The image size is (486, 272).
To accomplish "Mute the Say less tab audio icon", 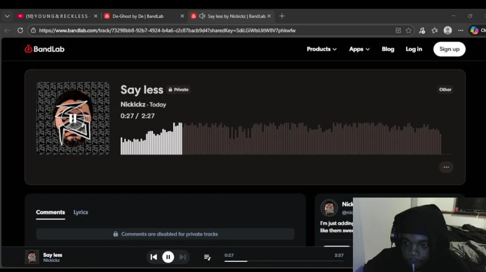I will pyautogui.click(x=202, y=16).
